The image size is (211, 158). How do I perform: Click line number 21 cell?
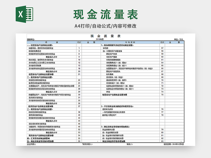click(x=79, y=74)
